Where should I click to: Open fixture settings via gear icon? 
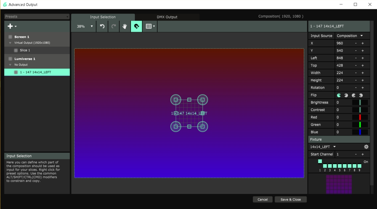click(x=366, y=147)
